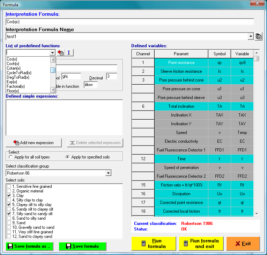The image size is (267, 255).
Task: Click channel 12 Time row cell
Action: pyautogui.click(x=181, y=159)
